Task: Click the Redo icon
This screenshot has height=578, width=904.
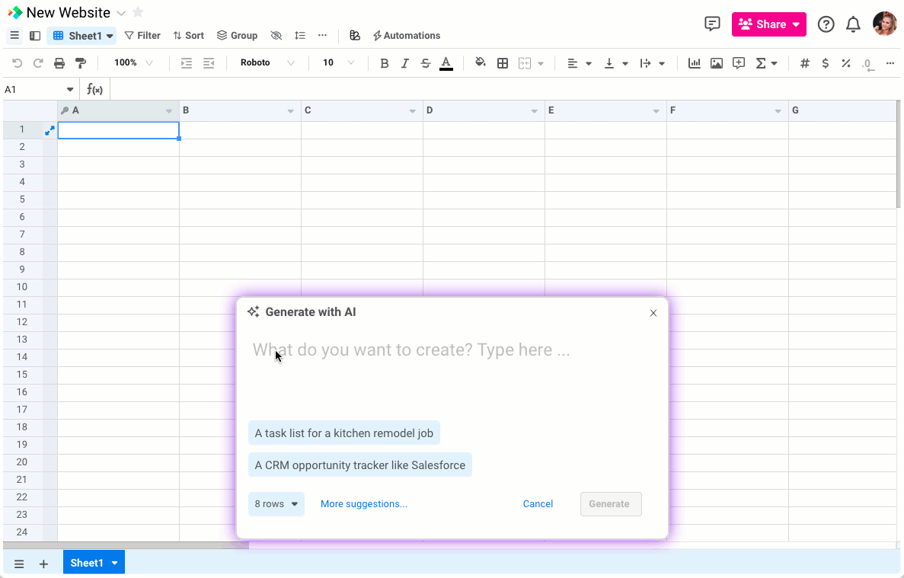Action: click(x=38, y=62)
